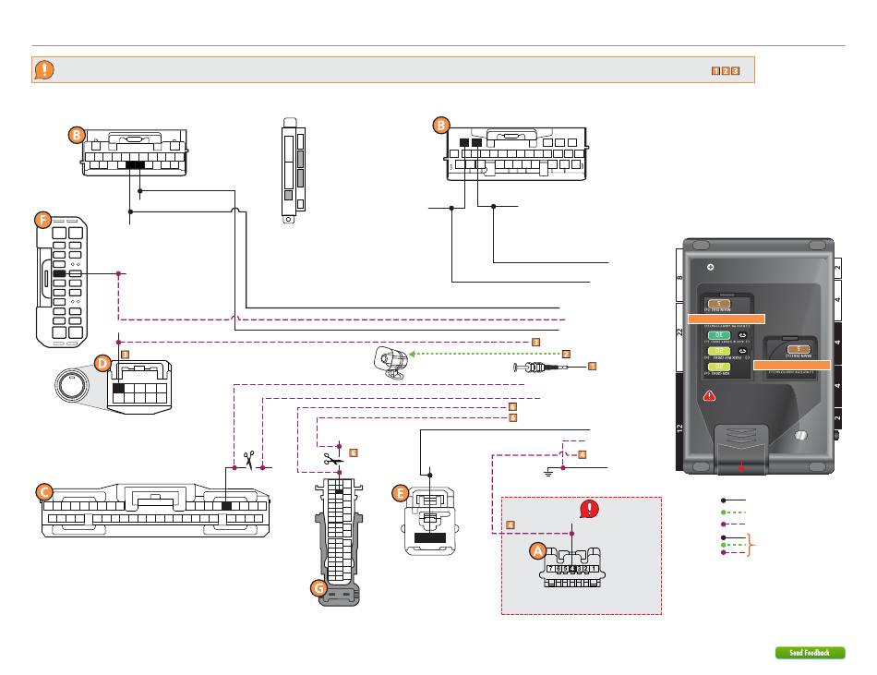Click the number 3 badge next to connector D
The height and width of the screenshot is (675, 877).
click(x=126, y=355)
